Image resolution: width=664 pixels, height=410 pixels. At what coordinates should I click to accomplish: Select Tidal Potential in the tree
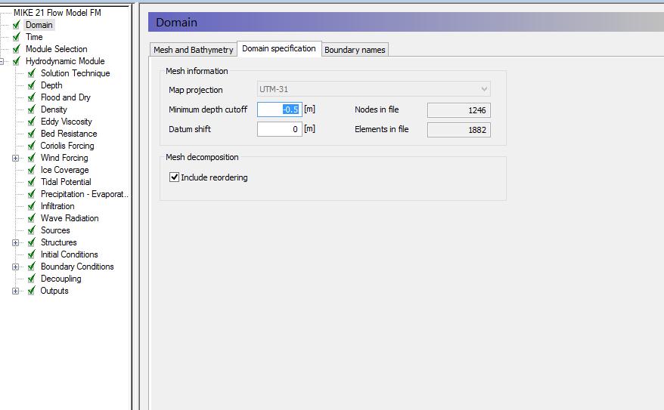66,182
